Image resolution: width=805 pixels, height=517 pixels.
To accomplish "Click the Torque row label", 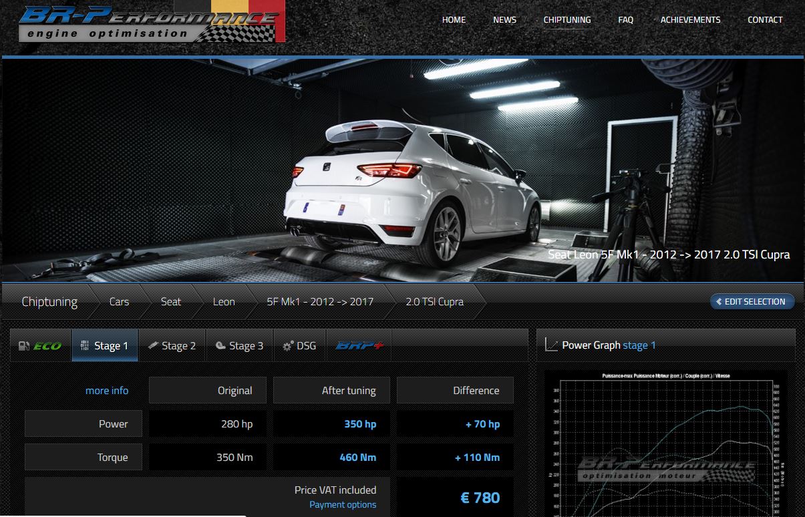I will [84, 458].
